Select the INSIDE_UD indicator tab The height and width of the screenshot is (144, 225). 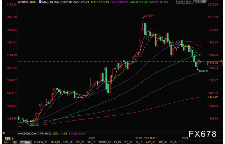click(x=105, y=142)
